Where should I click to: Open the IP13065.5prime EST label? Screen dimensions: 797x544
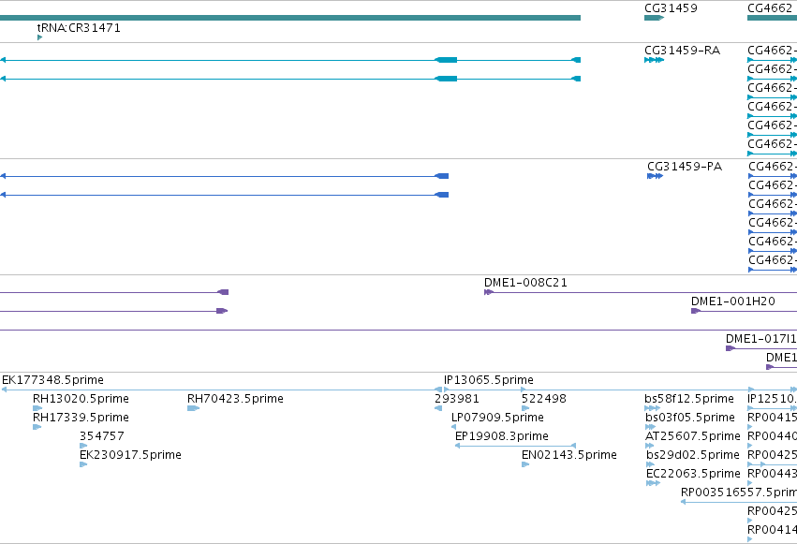tap(489, 380)
